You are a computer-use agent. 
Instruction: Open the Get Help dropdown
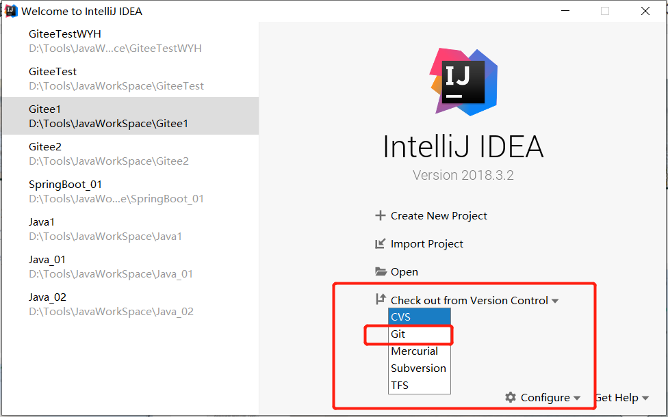tap(617, 397)
